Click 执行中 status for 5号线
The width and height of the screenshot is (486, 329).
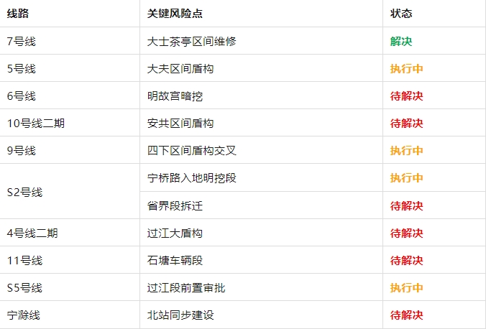406,68
